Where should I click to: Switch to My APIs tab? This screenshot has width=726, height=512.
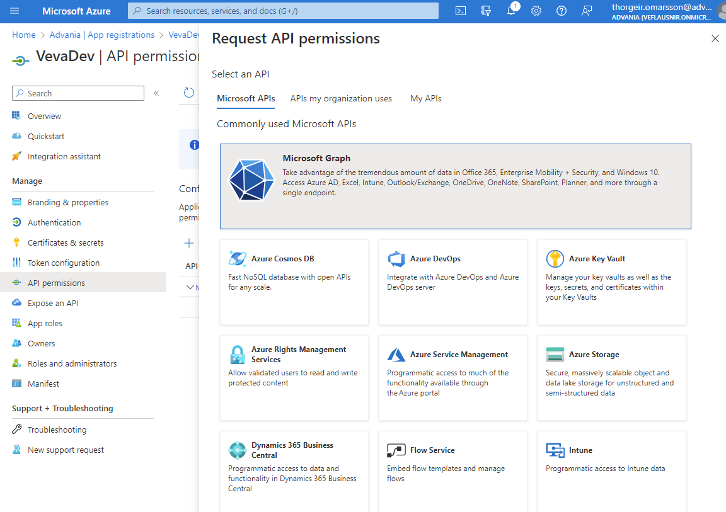[426, 98]
